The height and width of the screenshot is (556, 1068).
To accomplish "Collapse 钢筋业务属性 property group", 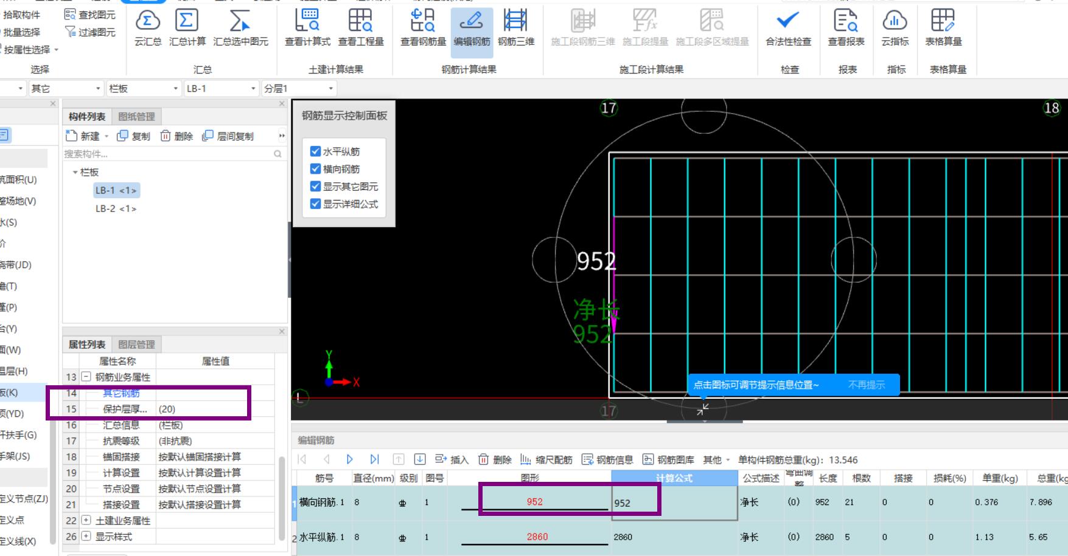I will [86, 377].
